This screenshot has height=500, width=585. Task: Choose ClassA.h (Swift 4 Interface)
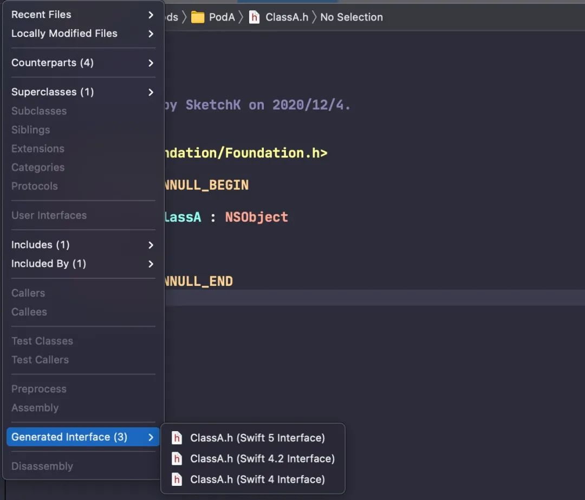(x=257, y=479)
